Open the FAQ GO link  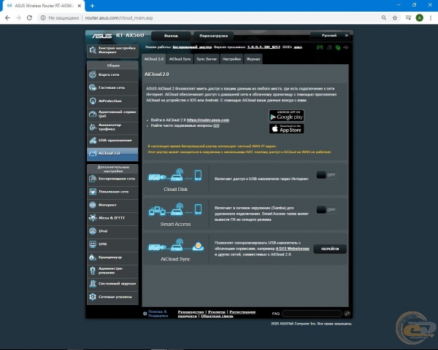click(x=216, y=125)
